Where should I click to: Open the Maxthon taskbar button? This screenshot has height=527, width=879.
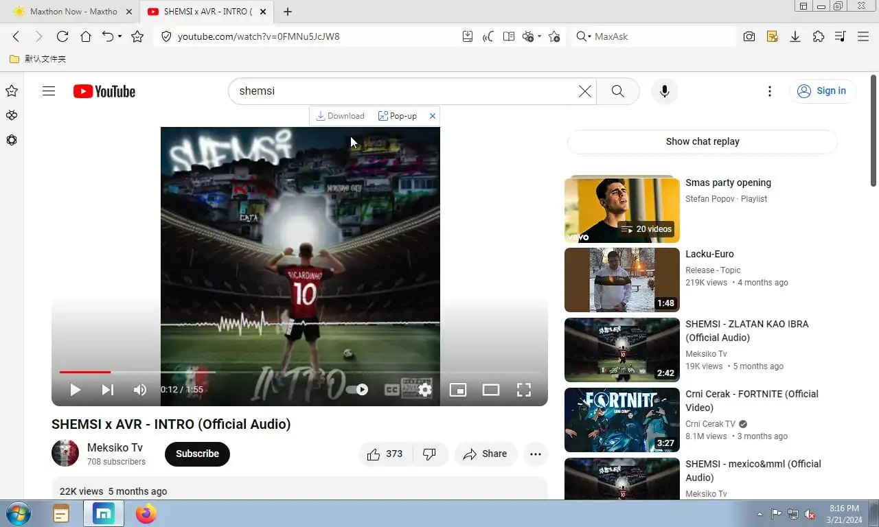[x=104, y=514]
